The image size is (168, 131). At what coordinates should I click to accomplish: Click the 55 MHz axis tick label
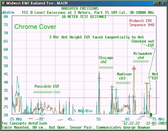point(98,119)
